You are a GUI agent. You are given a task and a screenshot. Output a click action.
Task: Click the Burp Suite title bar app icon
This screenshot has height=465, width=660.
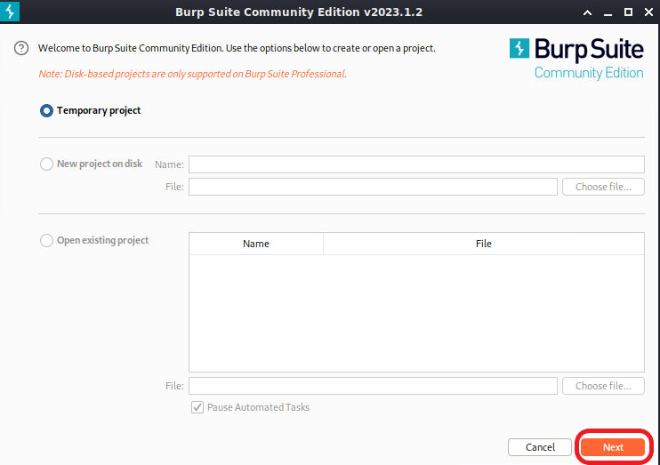(x=10, y=12)
